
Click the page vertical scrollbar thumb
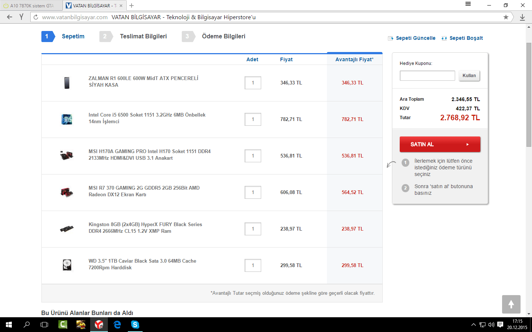point(529,95)
